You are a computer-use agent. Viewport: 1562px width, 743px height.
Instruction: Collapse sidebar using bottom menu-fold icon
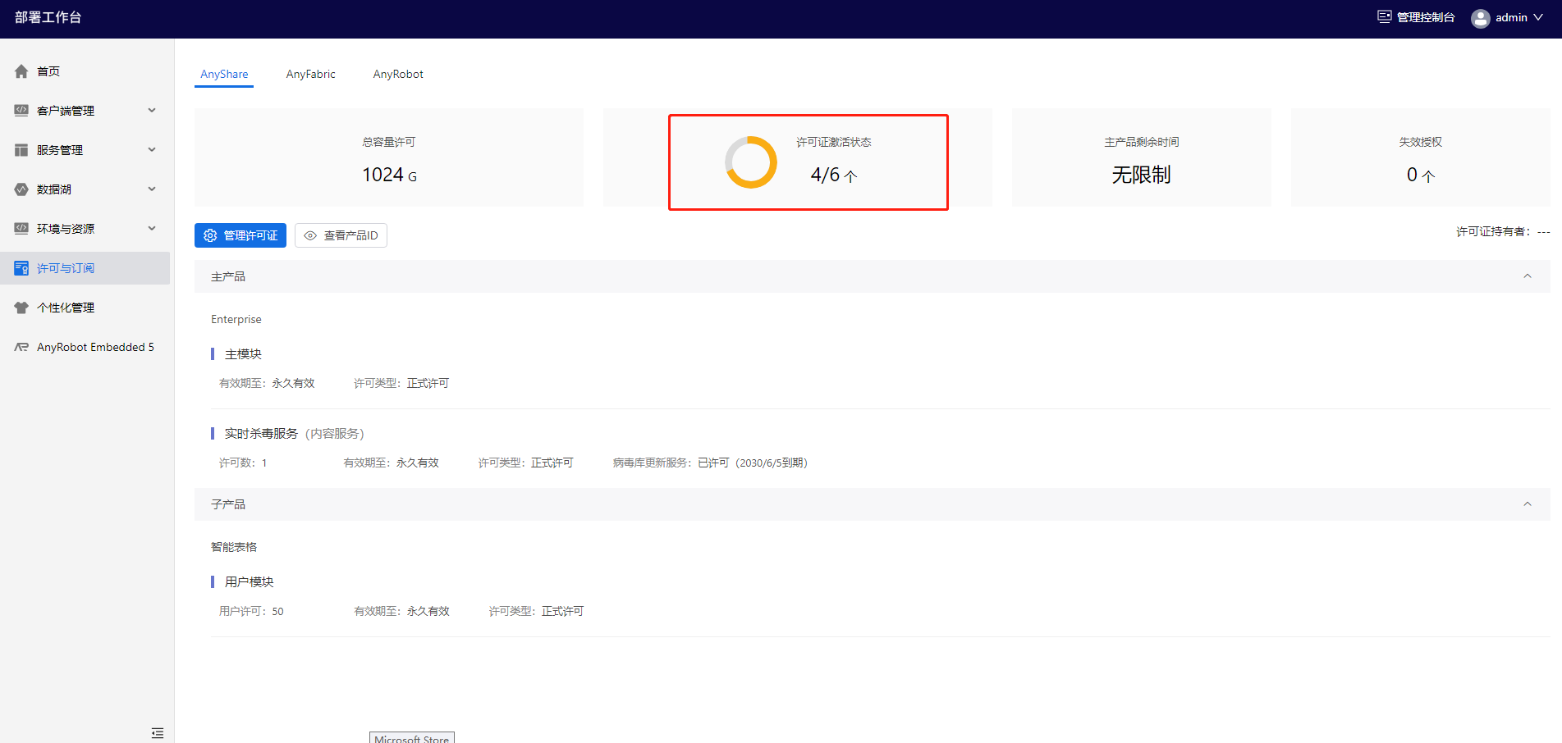pyautogui.click(x=158, y=733)
